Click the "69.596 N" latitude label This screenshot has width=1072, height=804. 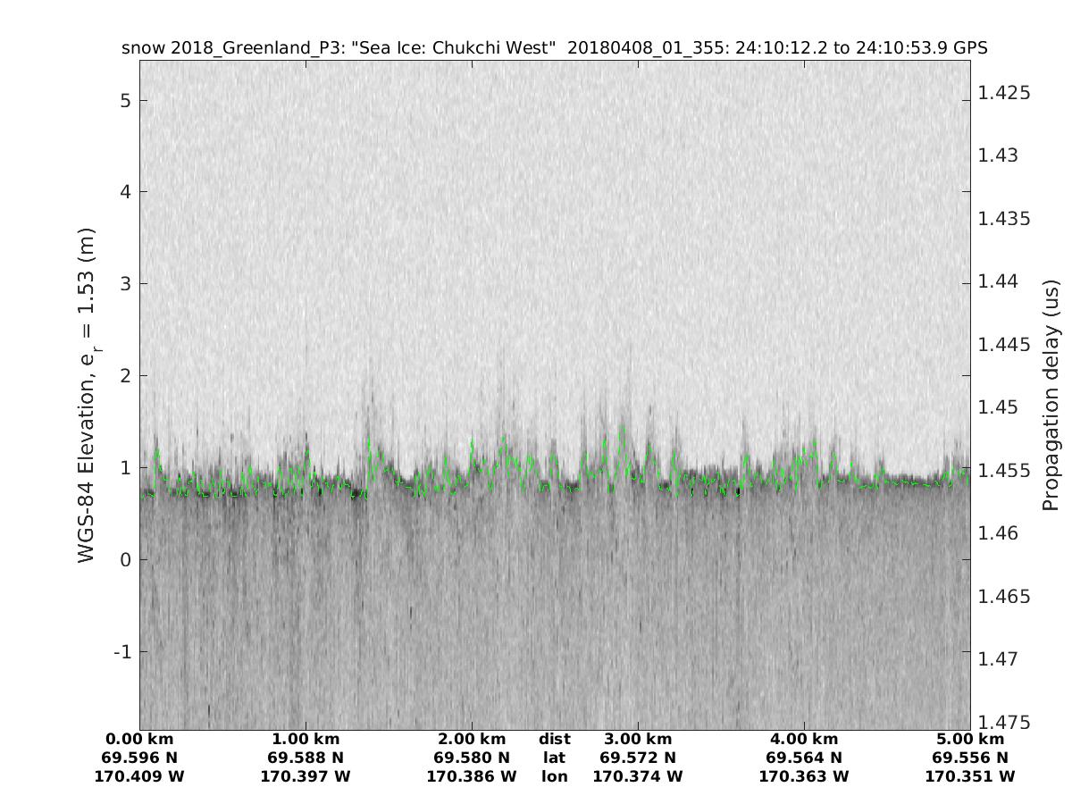click(x=139, y=758)
